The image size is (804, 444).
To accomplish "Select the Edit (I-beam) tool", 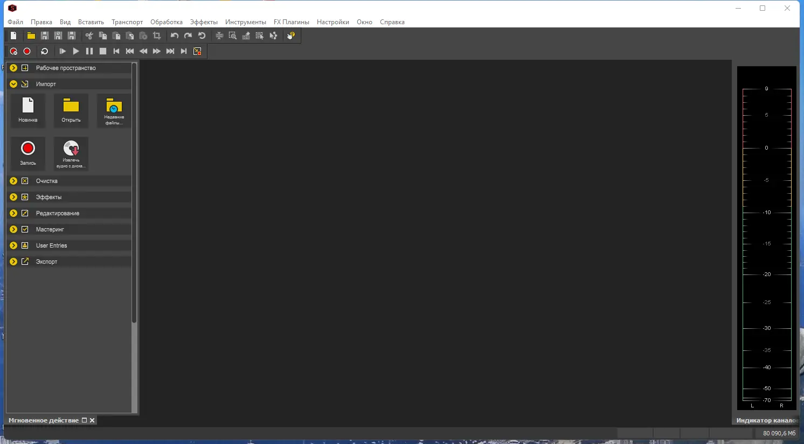I will [x=219, y=36].
